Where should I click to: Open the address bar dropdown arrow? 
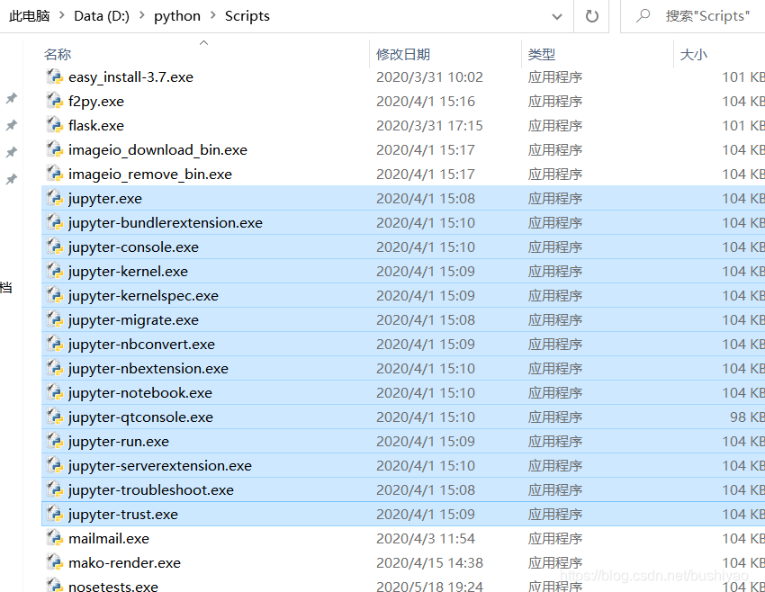click(x=556, y=16)
